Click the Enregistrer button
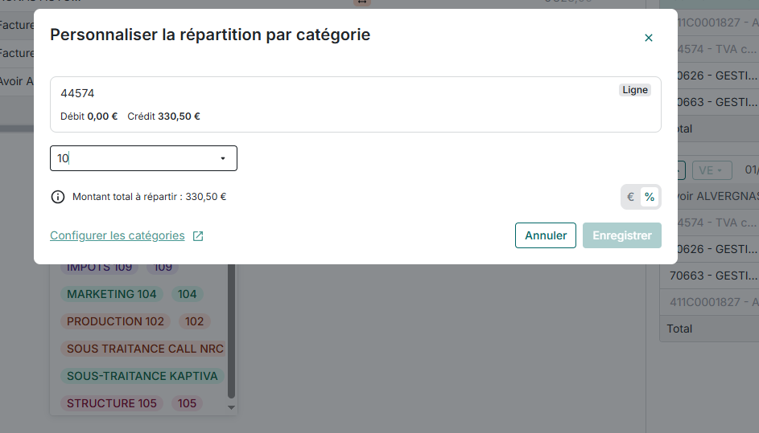The width and height of the screenshot is (759, 433). pos(621,235)
